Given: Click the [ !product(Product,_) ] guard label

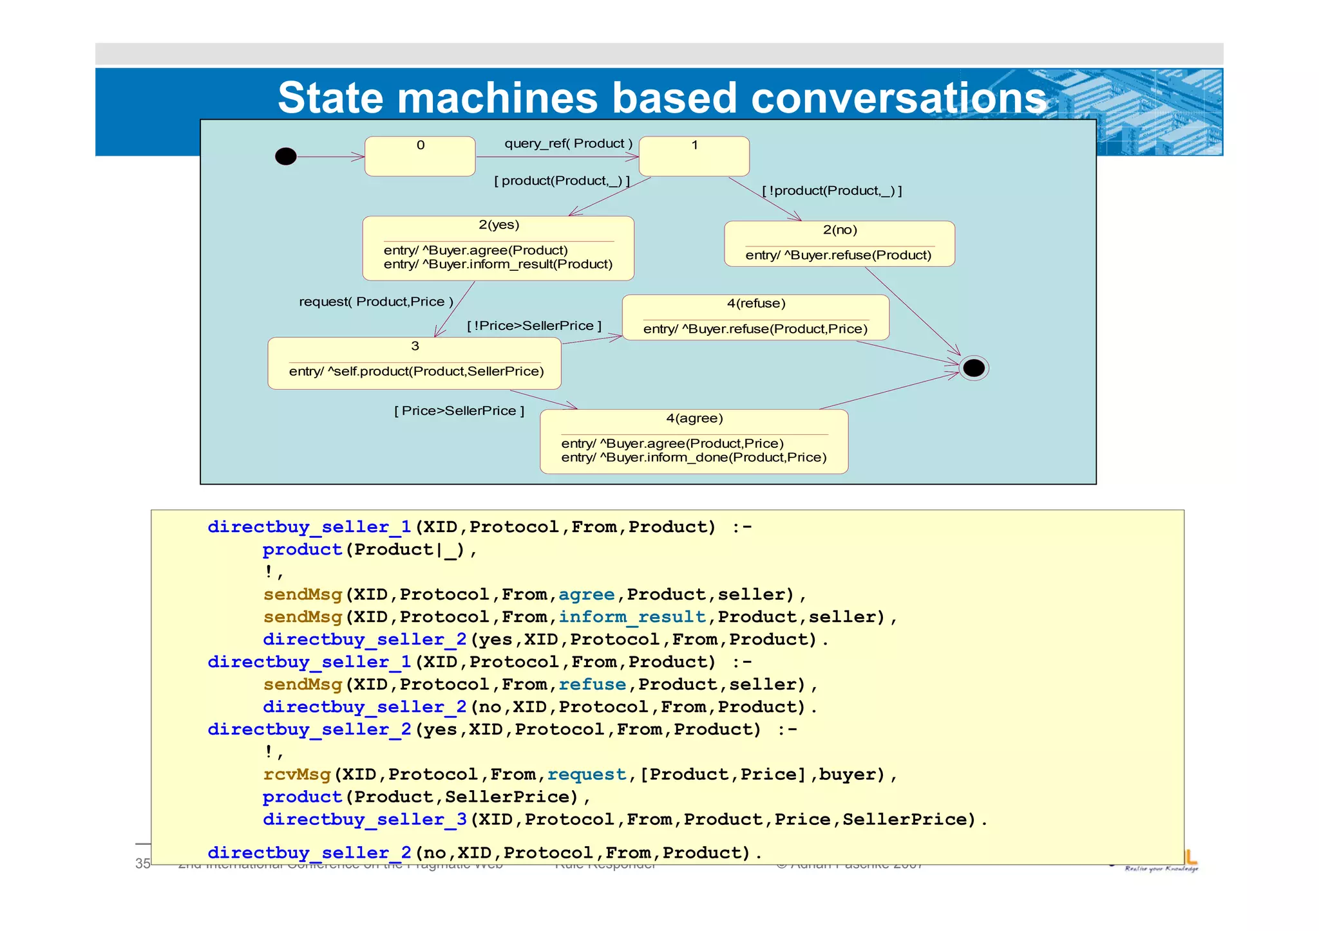Looking at the screenshot, I should 831,191.
